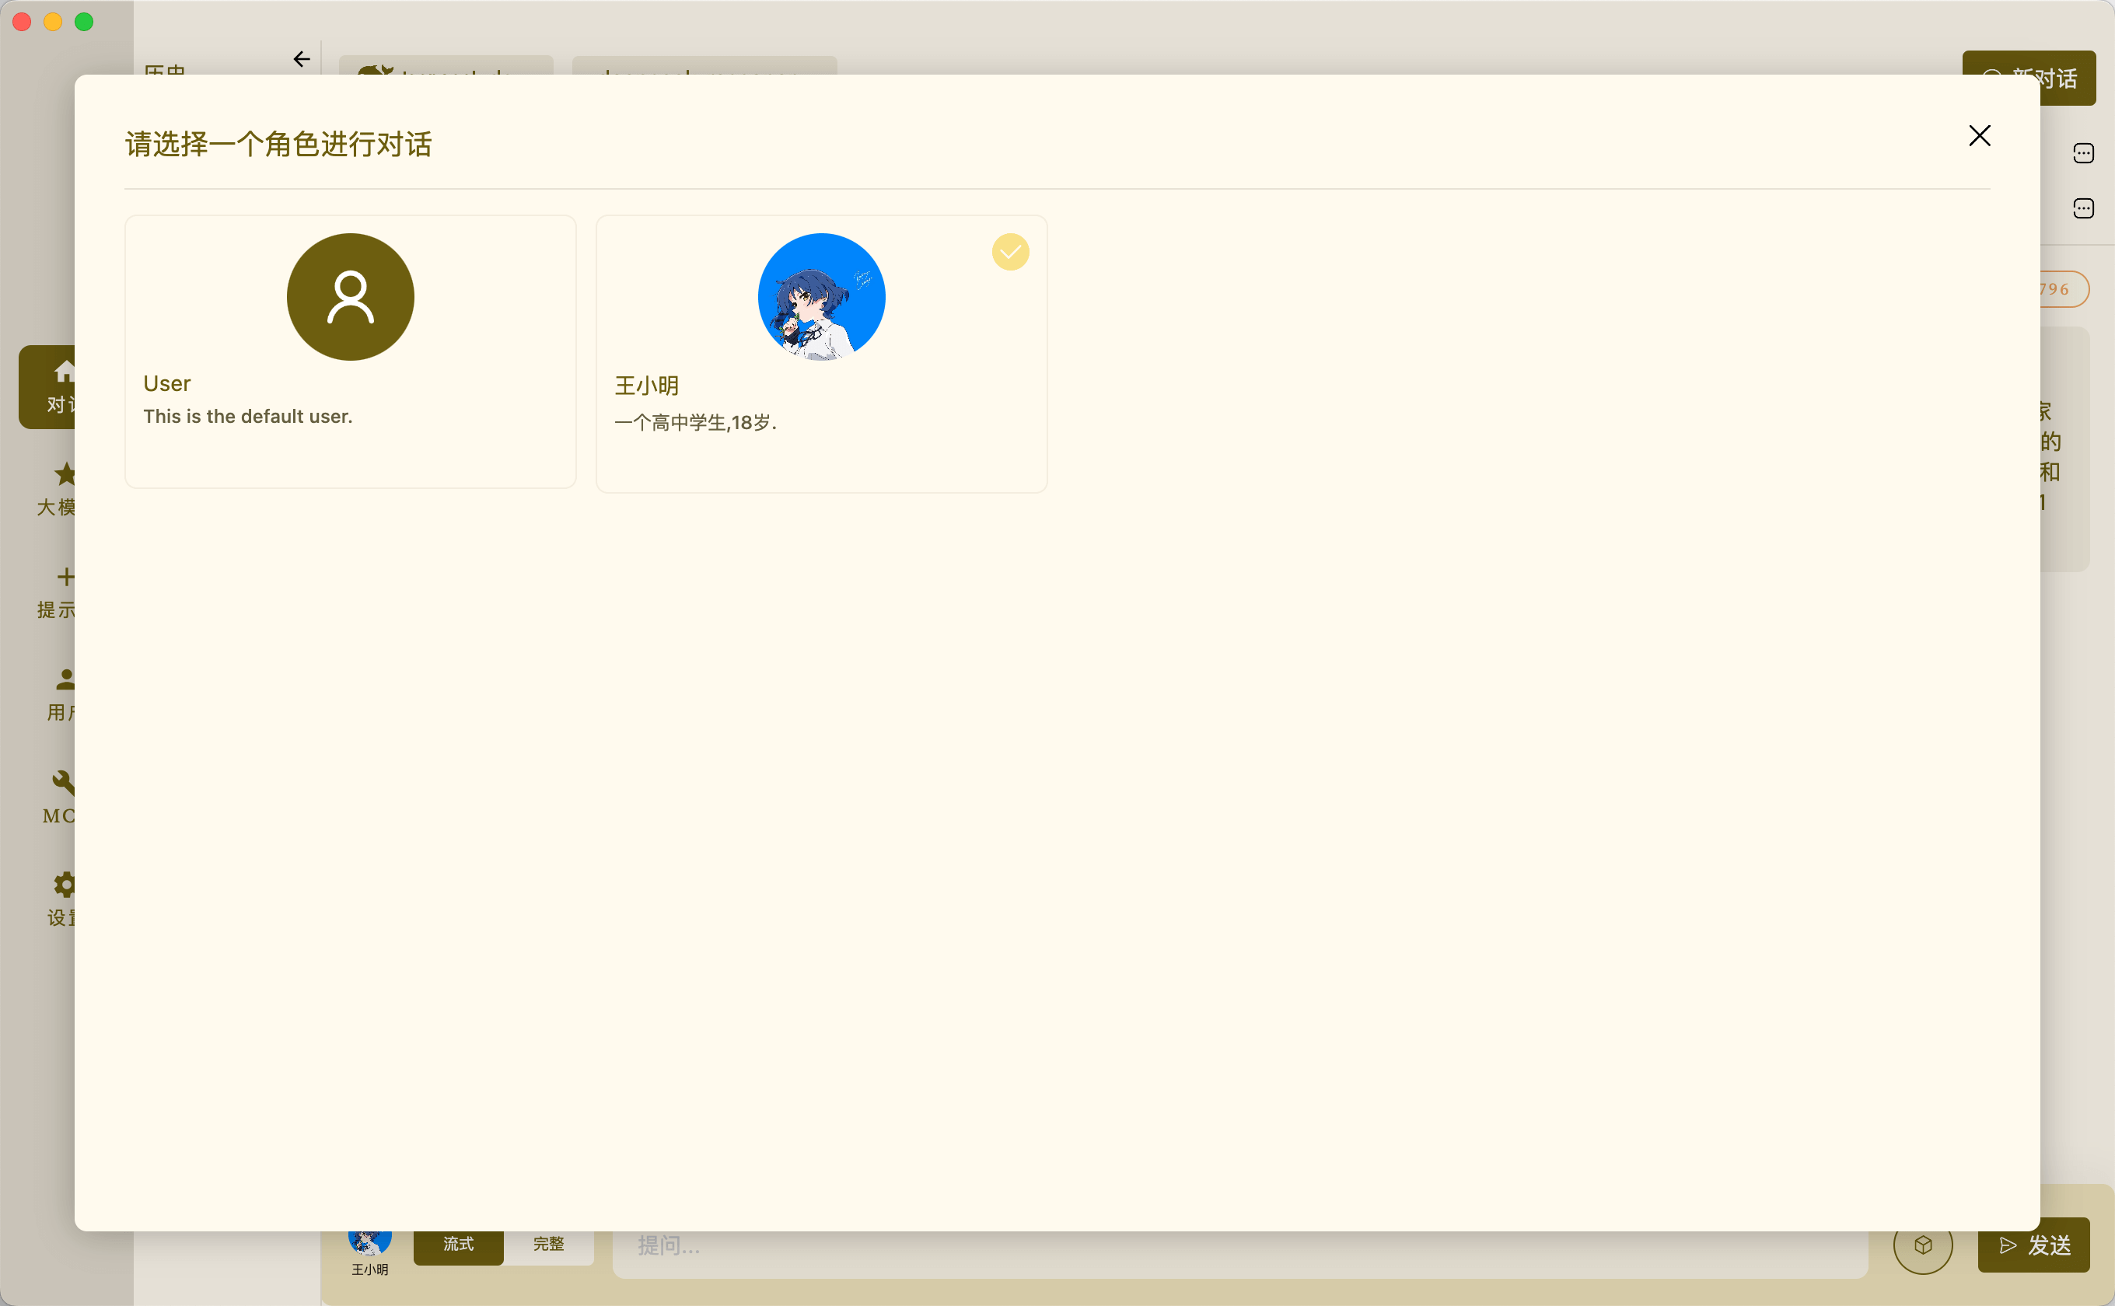
Task: Click the back arrow in history panel
Action: click(302, 59)
